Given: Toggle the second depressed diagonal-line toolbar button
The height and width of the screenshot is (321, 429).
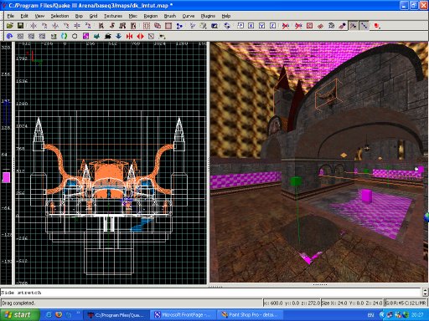Looking at the screenshot, I should (x=364, y=26).
